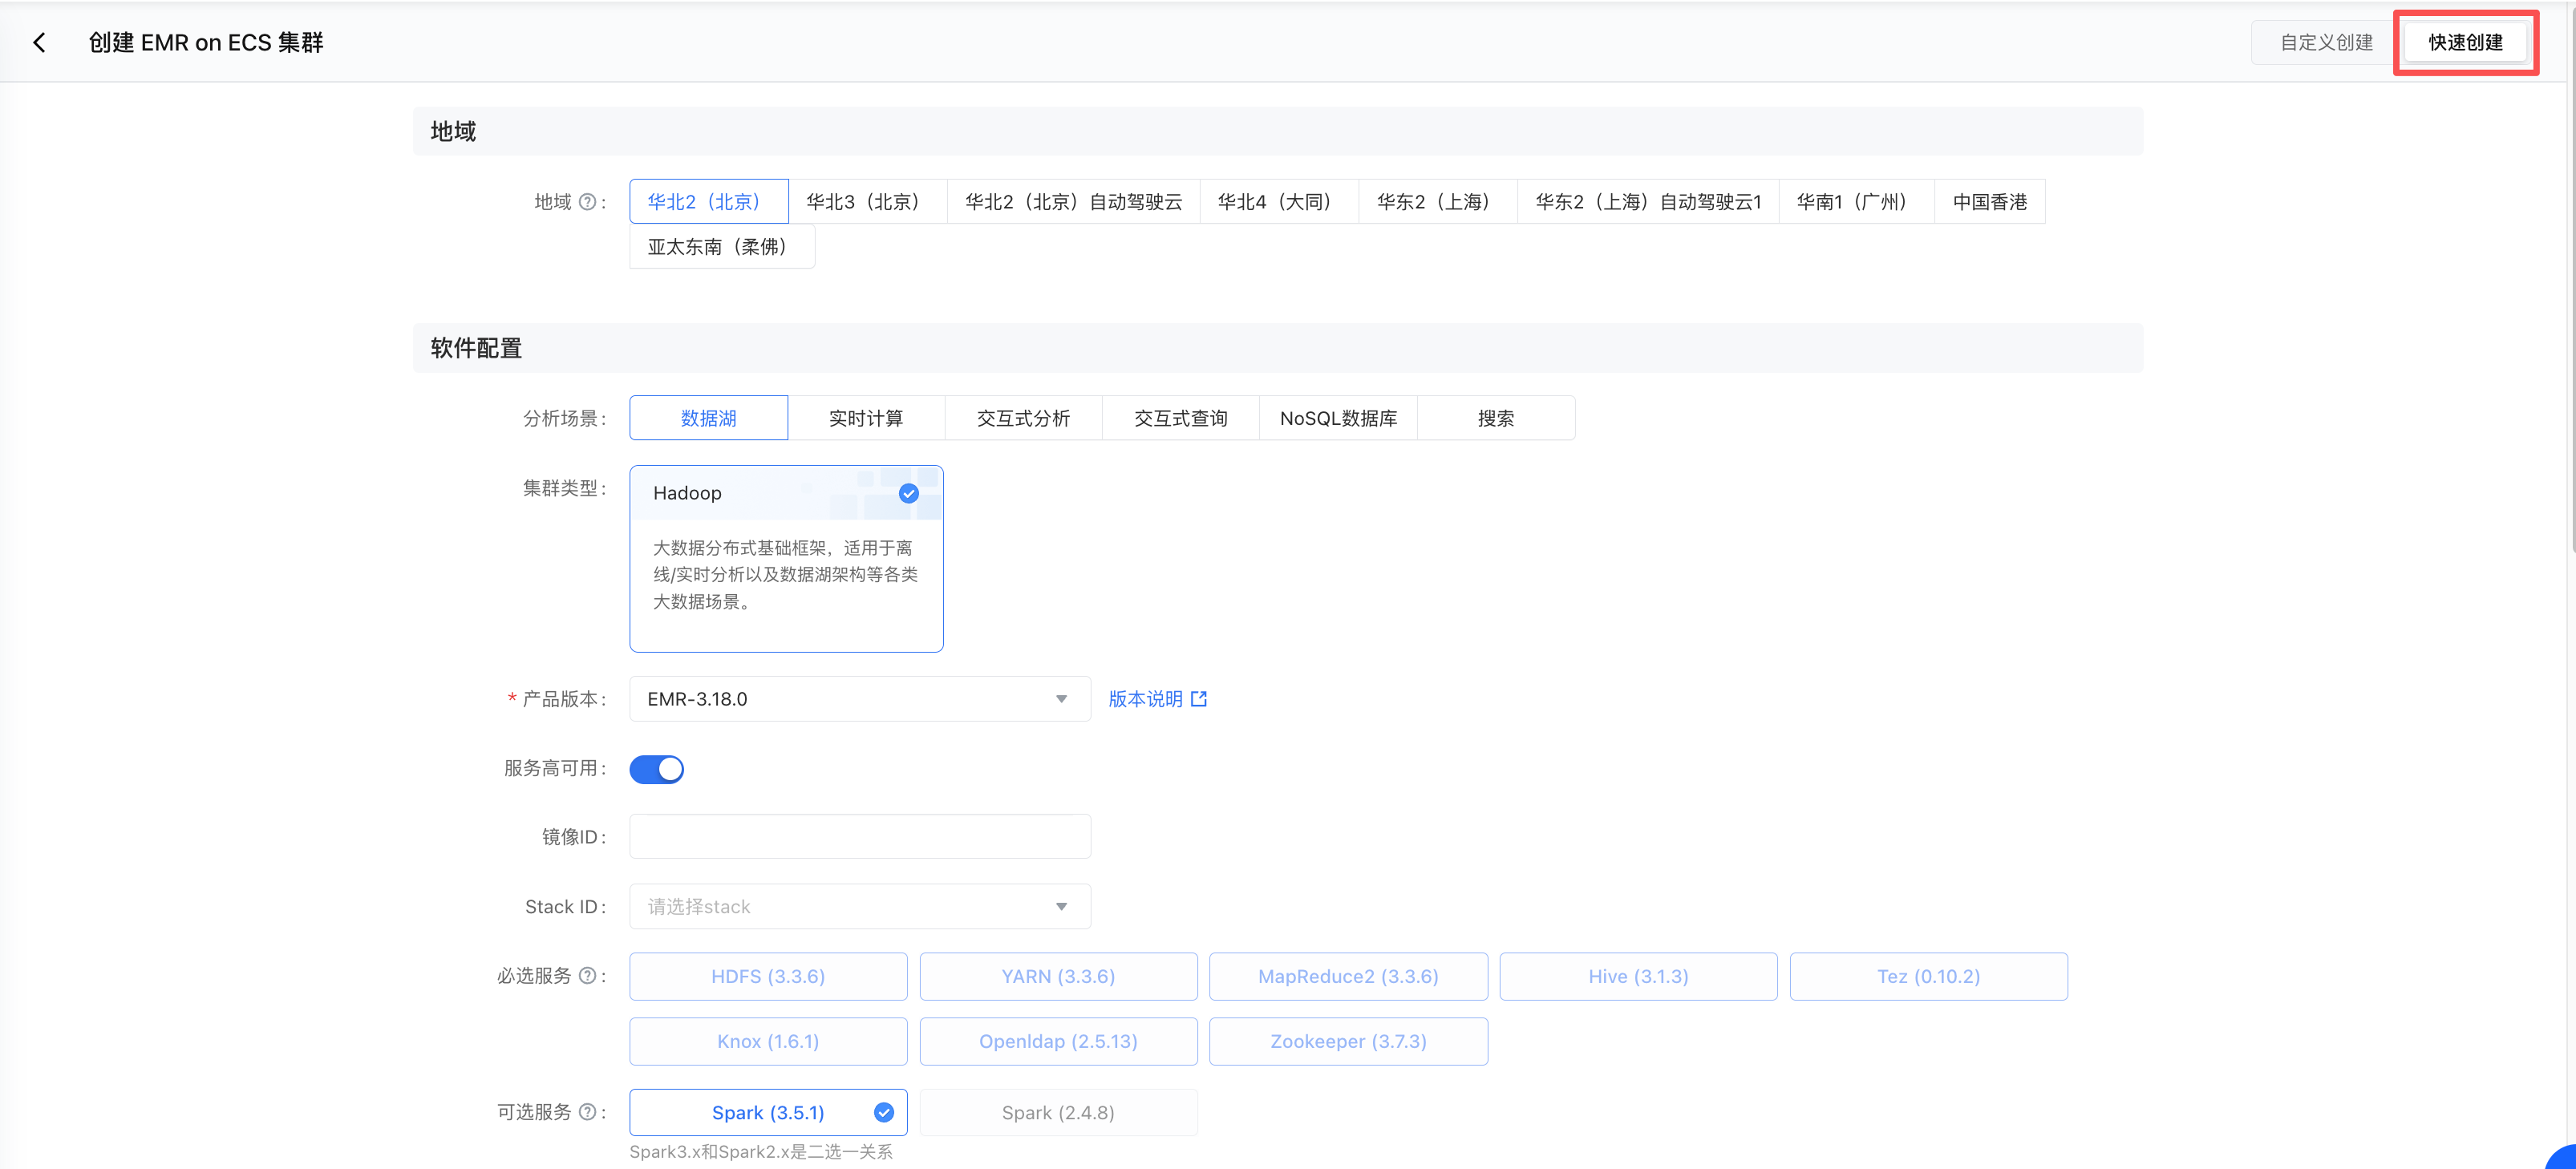This screenshot has width=2576, height=1169.
Task: Expand the Stack ID dropdown
Action: point(859,906)
